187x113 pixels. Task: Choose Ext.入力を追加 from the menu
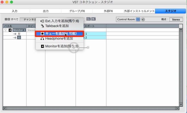click(x=60, y=21)
